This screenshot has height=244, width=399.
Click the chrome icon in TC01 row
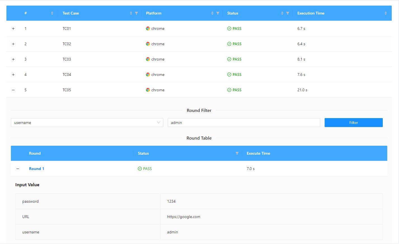(148, 28)
